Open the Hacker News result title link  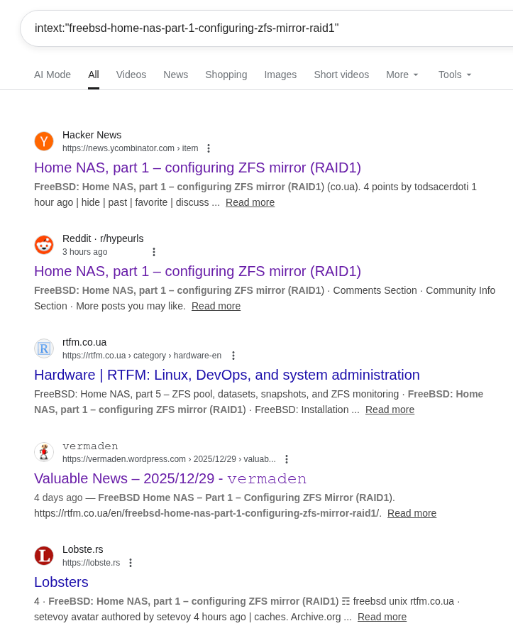[197, 167]
